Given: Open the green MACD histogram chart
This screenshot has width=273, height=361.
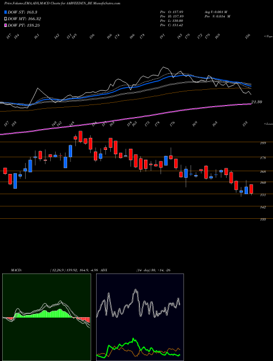Looking at the screenshot, I should (46, 317).
